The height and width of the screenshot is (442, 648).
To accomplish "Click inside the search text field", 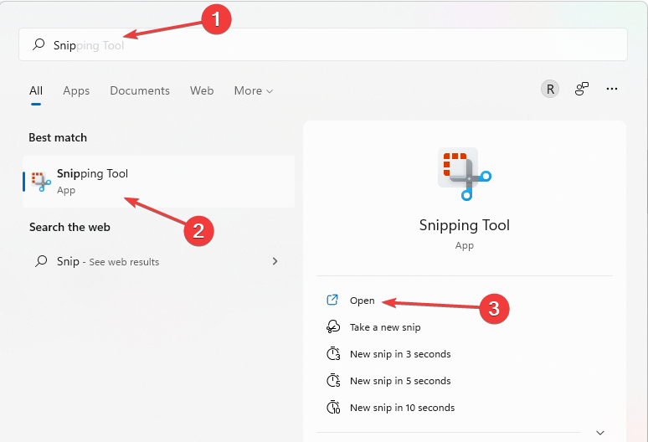I will [335, 45].
